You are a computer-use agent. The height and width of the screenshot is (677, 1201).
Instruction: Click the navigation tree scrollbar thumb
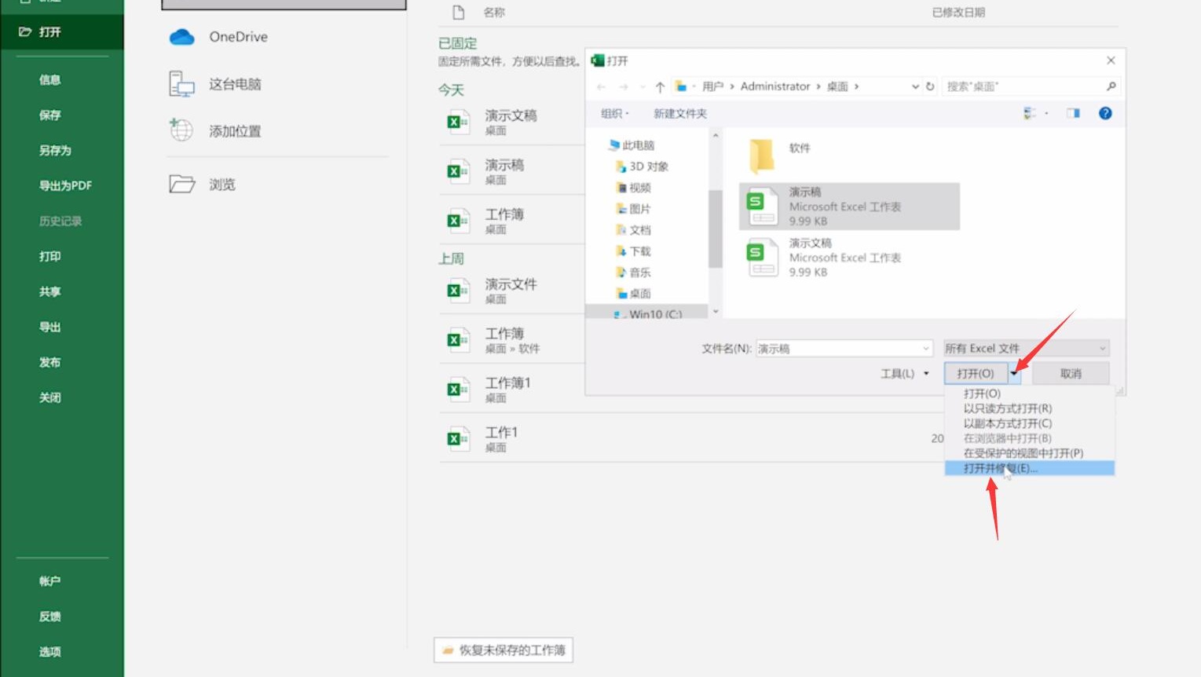point(715,229)
